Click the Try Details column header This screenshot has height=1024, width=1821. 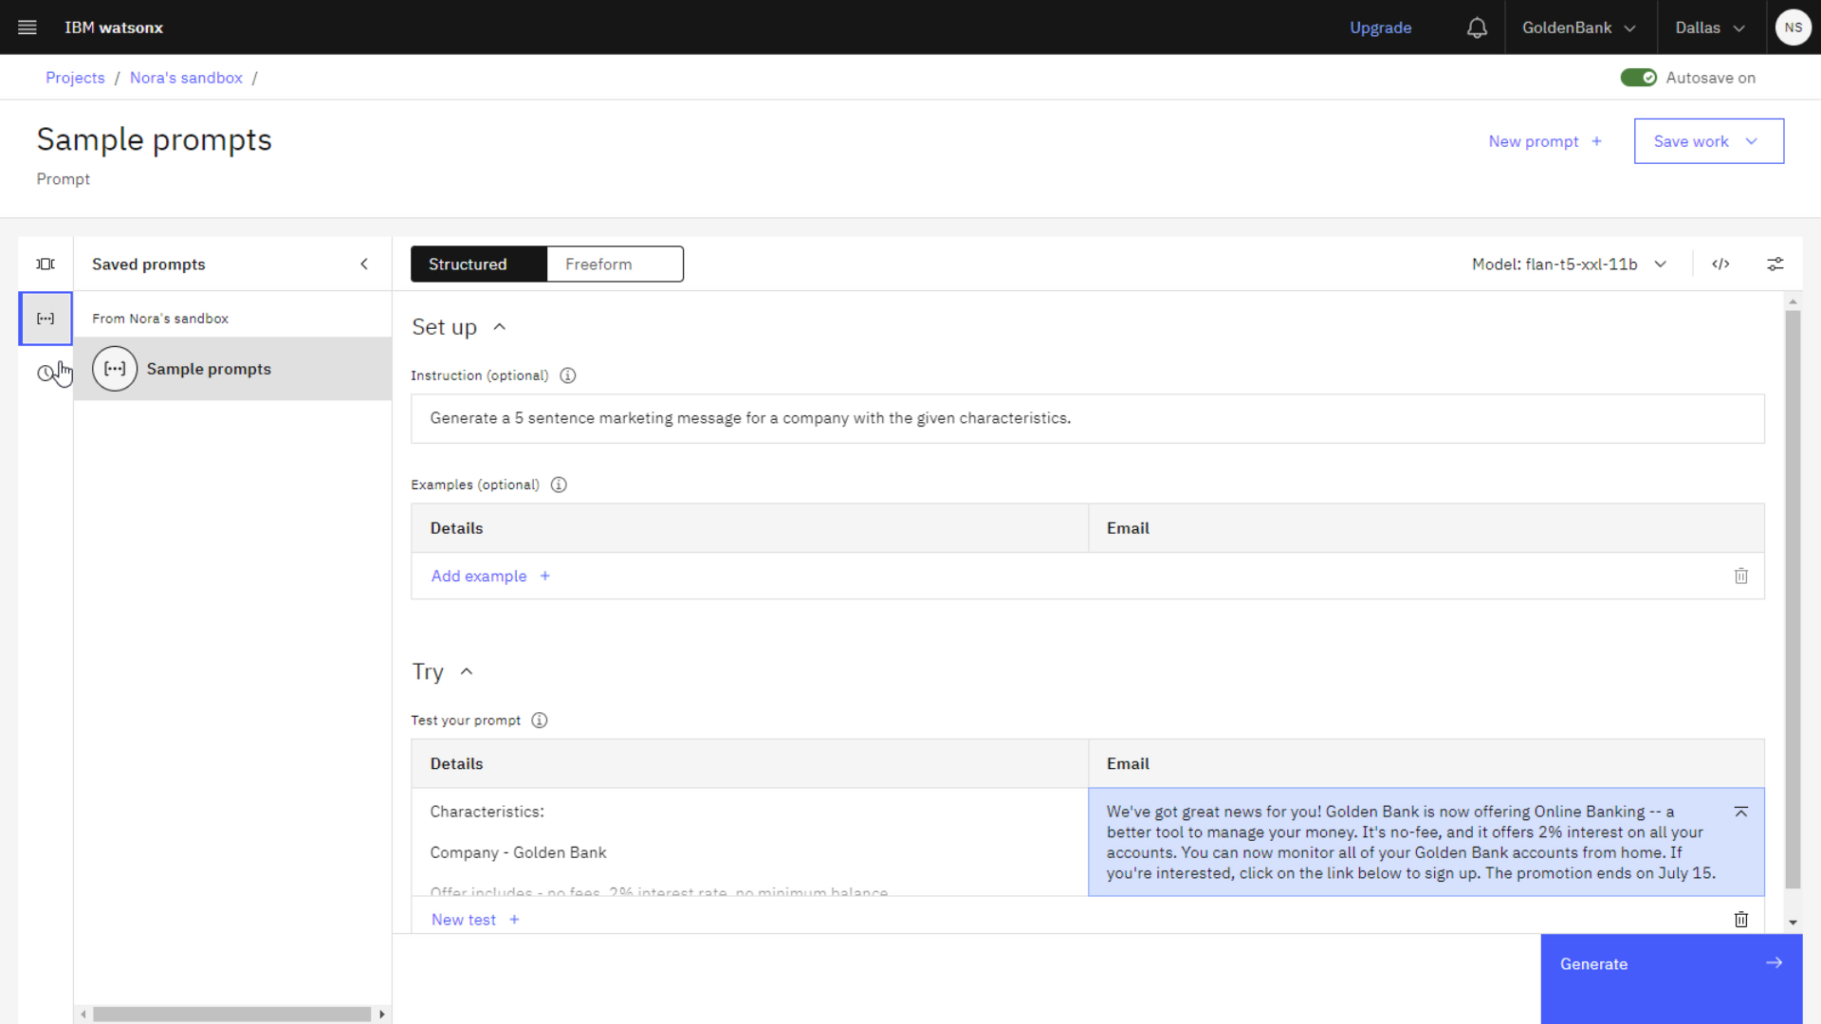click(x=749, y=764)
